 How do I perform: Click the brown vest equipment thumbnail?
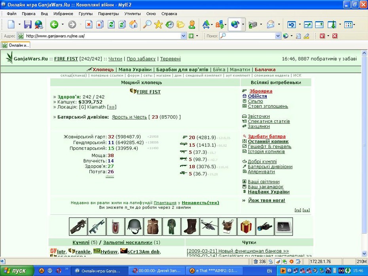point(153,227)
